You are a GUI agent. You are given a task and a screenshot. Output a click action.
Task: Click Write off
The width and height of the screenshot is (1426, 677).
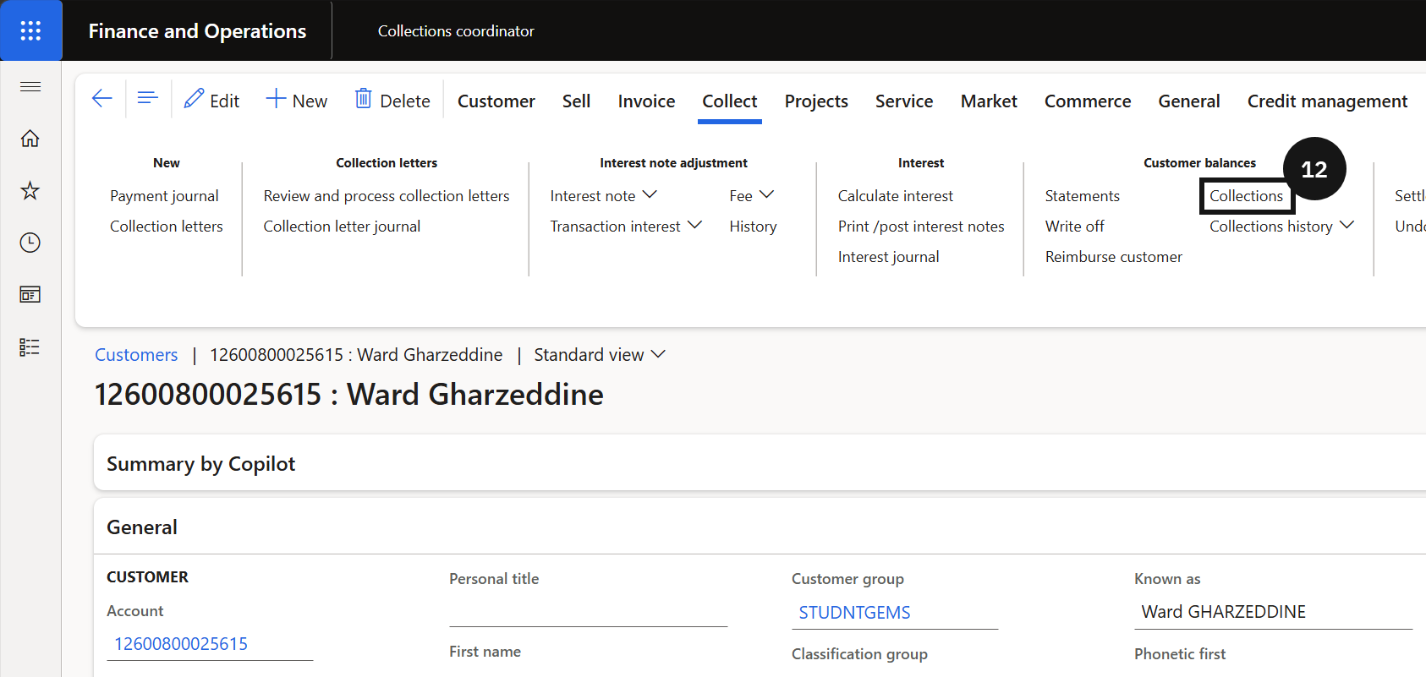click(1075, 227)
